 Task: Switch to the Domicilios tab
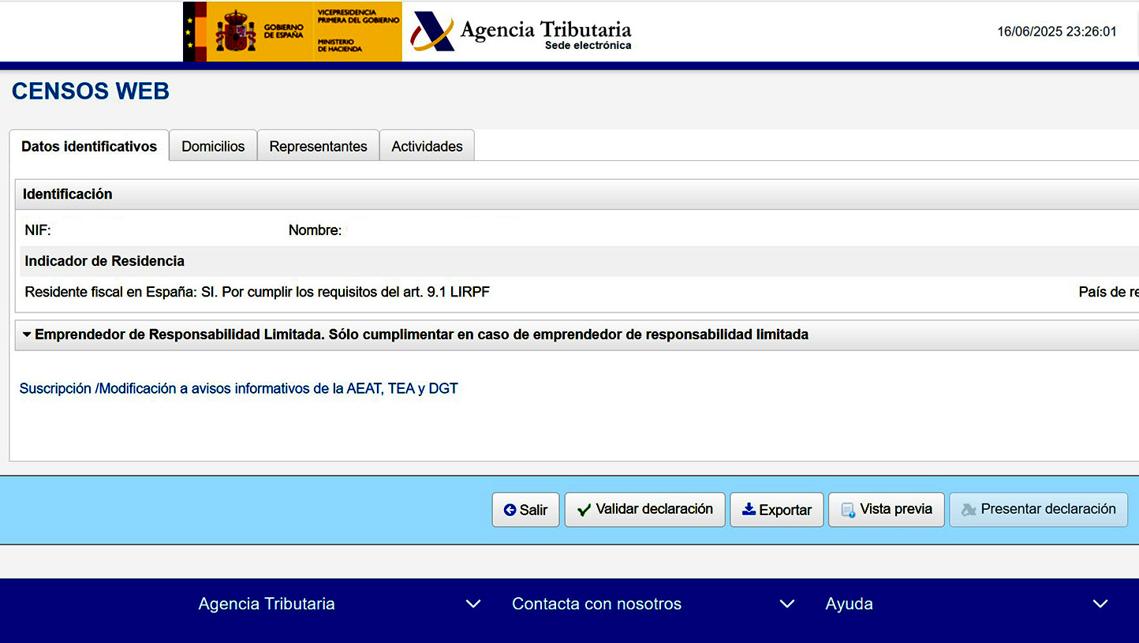[213, 146]
